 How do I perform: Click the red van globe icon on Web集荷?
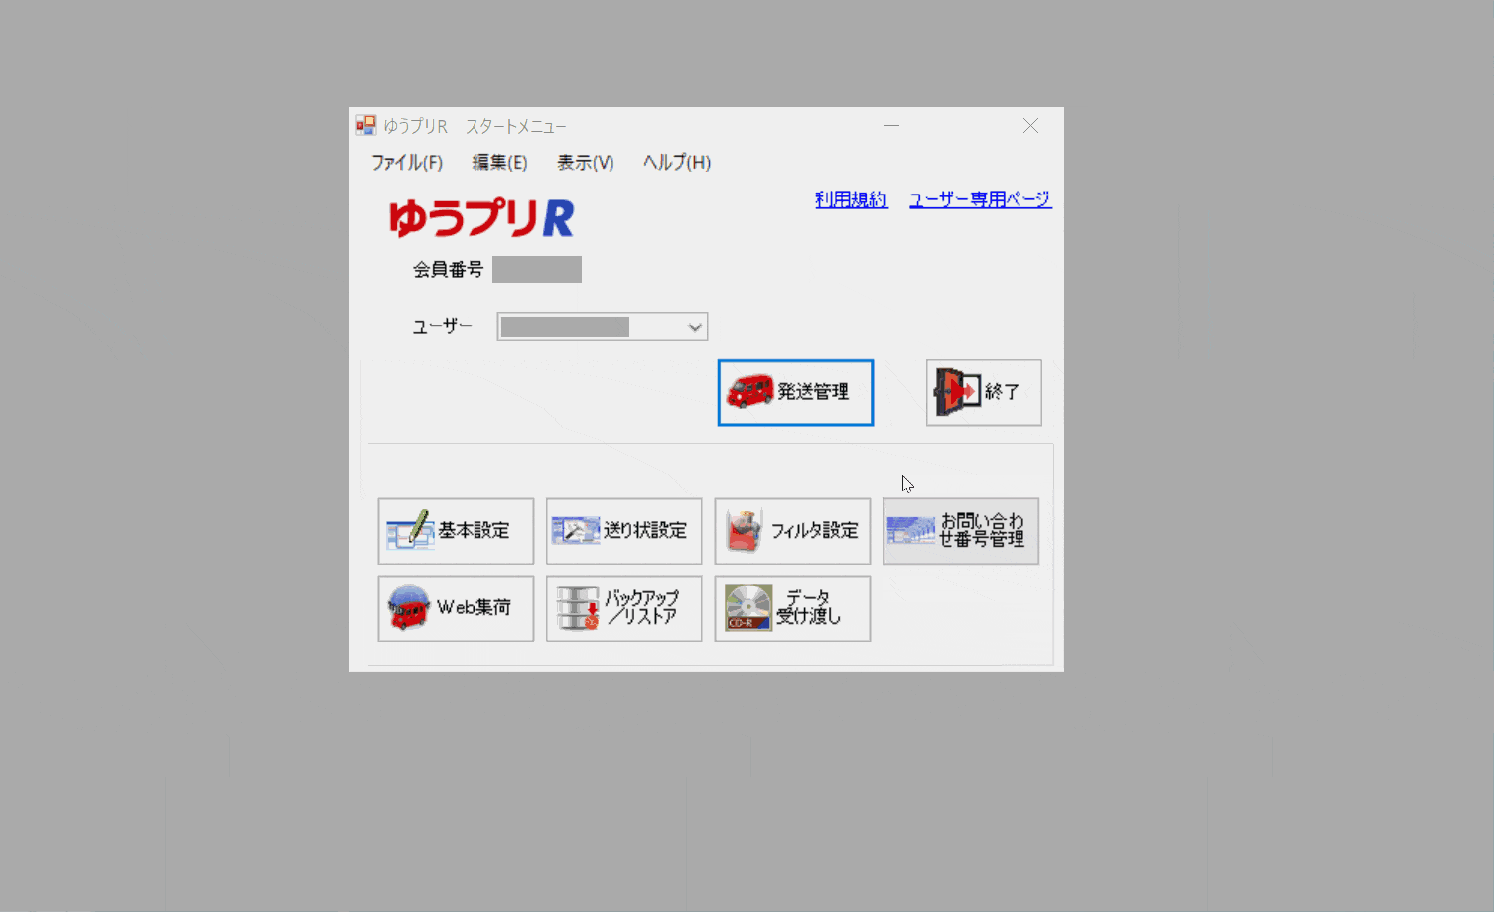[x=408, y=608]
